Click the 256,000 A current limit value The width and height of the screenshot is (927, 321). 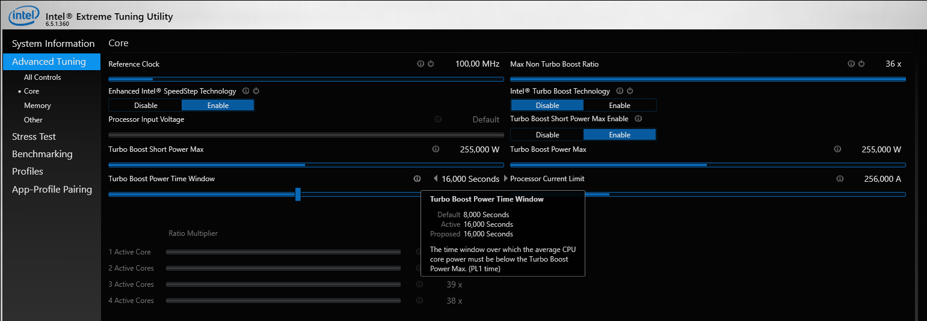[882, 179]
